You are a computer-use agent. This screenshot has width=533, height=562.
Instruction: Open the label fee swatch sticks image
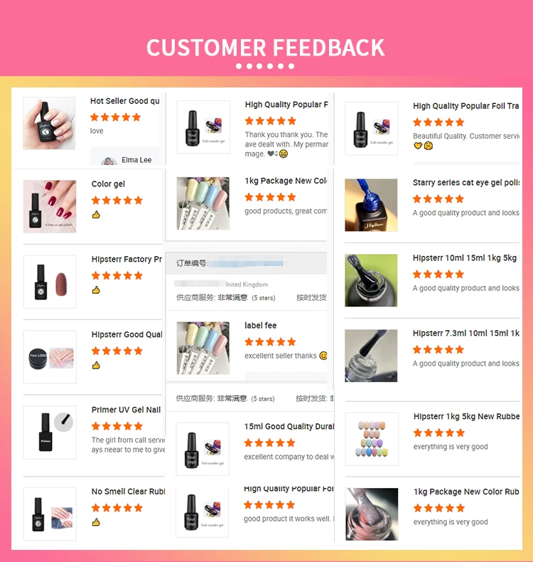point(203,348)
